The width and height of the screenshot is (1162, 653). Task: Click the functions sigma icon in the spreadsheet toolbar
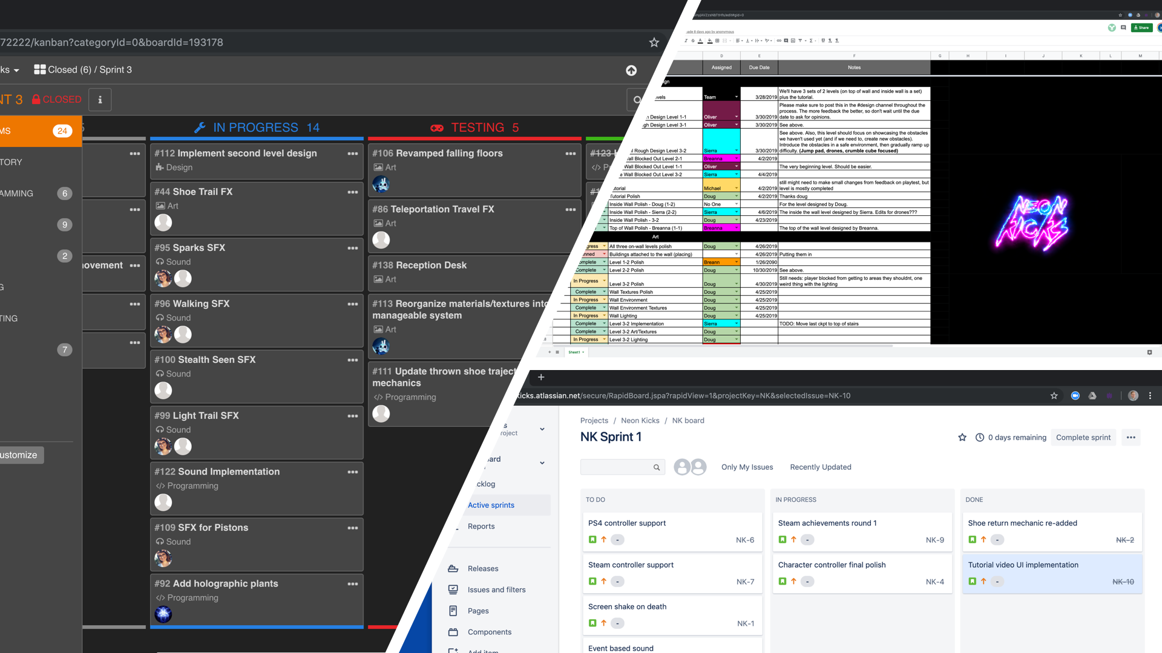click(811, 41)
